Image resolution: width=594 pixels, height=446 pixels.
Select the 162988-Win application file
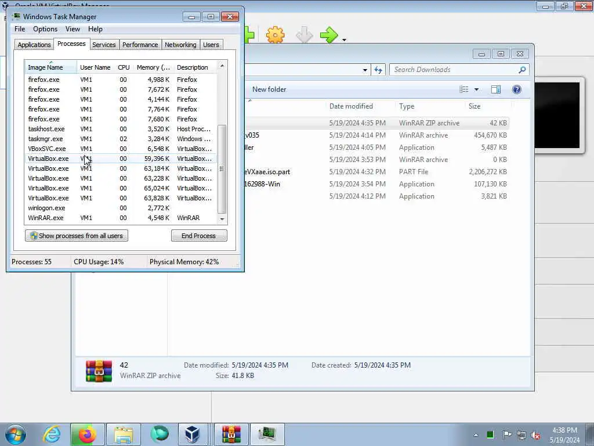(x=376, y=184)
